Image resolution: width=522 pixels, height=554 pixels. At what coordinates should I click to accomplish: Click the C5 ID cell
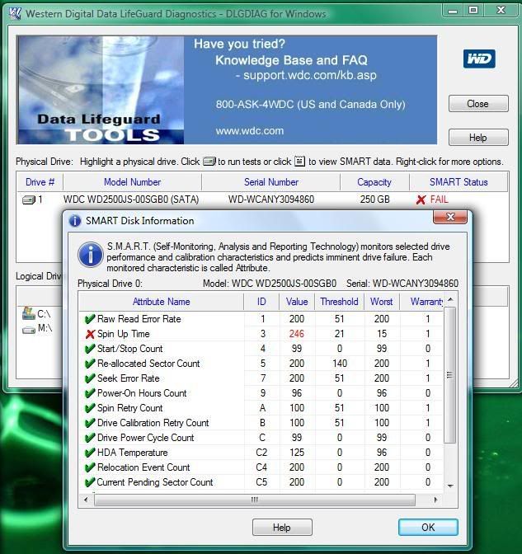click(x=261, y=482)
